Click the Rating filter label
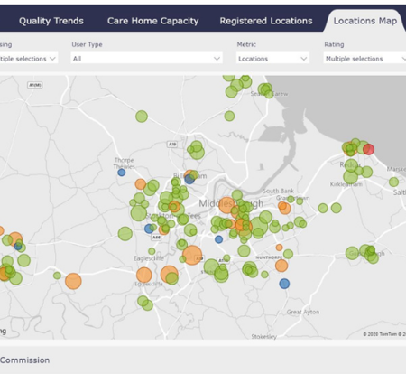 point(334,44)
